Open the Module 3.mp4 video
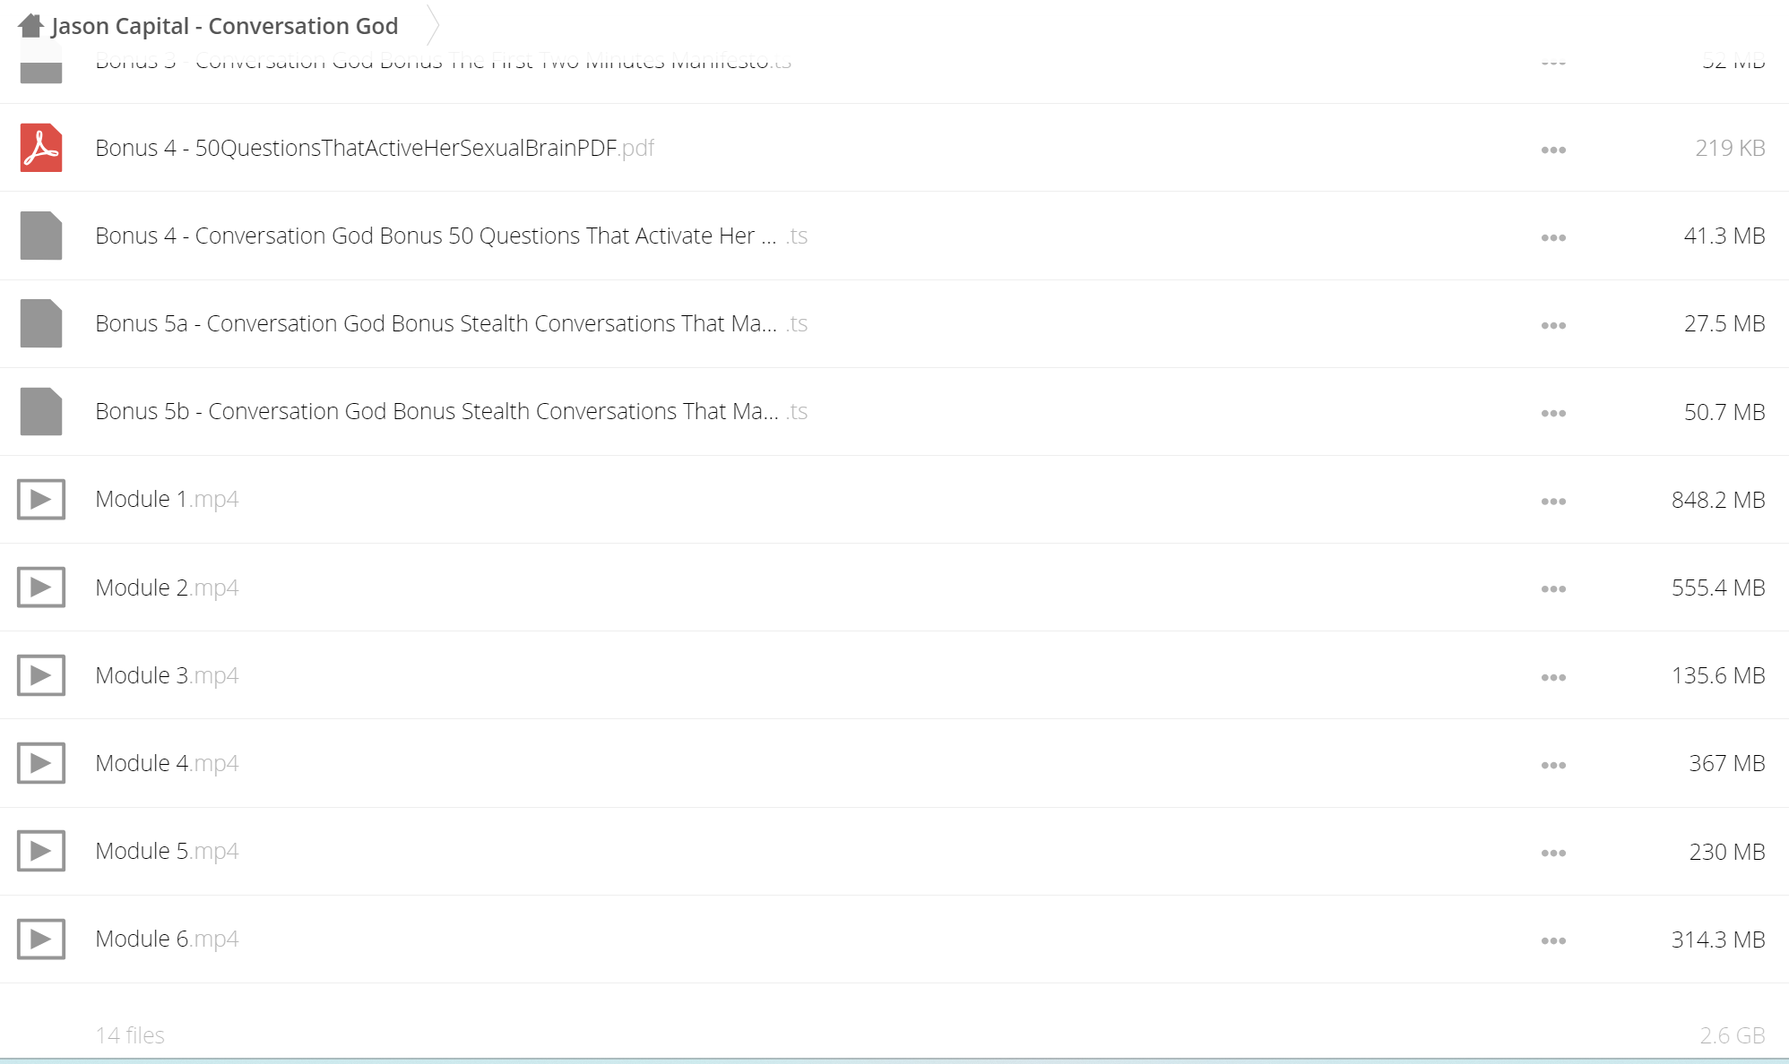Image resolution: width=1789 pixels, height=1064 pixels. [x=167, y=675]
